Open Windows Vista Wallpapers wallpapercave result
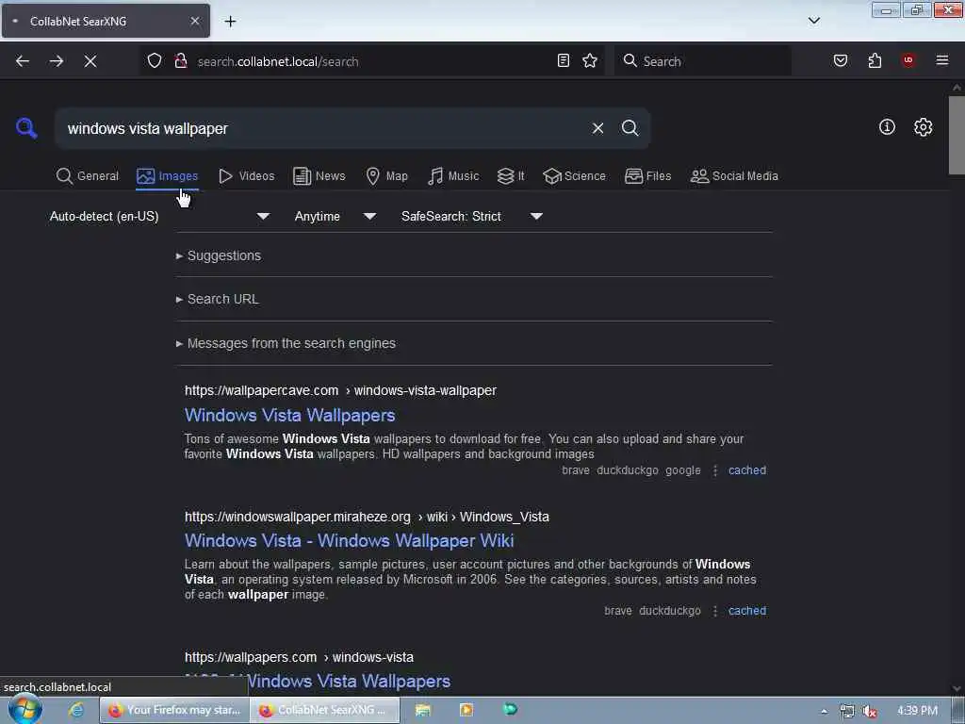 (x=290, y=415)
